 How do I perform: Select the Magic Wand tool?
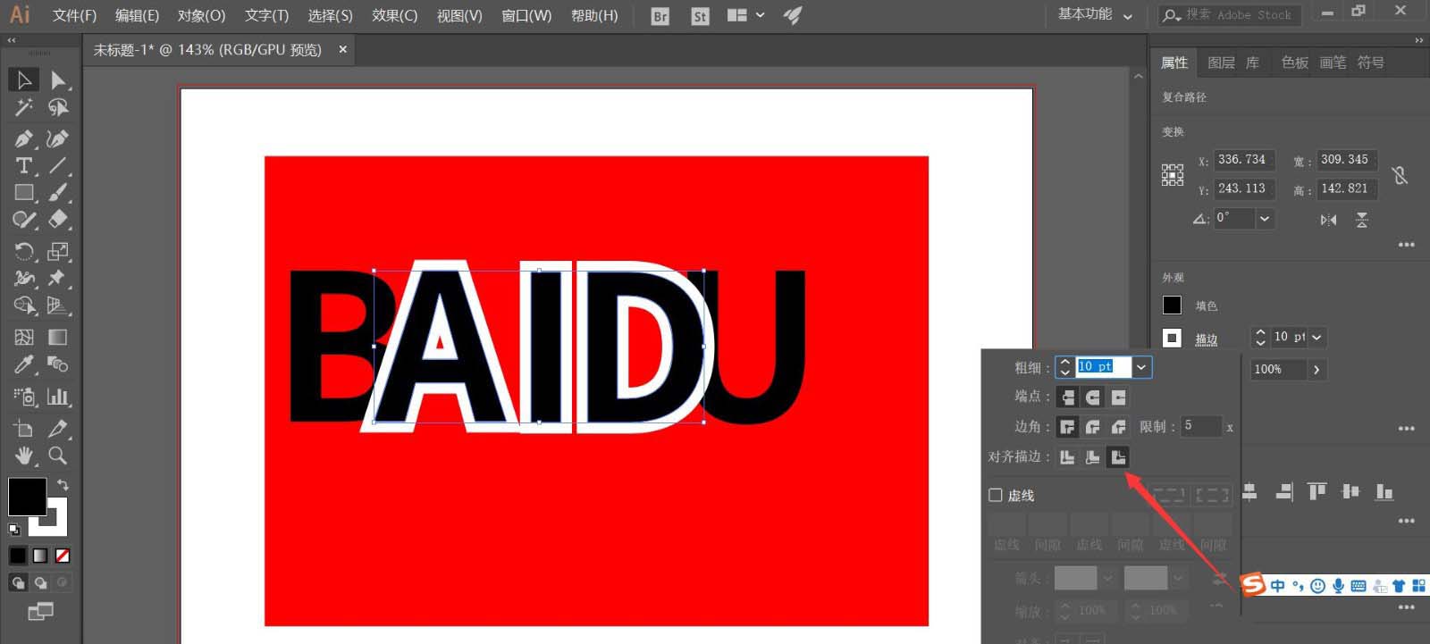(x=24, y=107)
